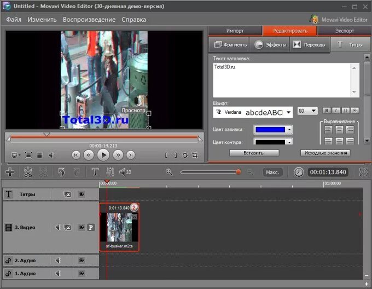
Task: Open the Изменить menu
Action: 42,20
